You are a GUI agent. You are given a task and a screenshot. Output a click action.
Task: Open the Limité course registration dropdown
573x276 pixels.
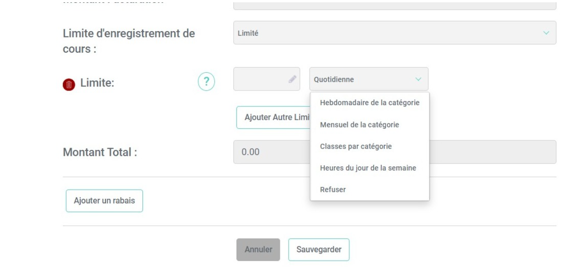click(x=394, y=33)
